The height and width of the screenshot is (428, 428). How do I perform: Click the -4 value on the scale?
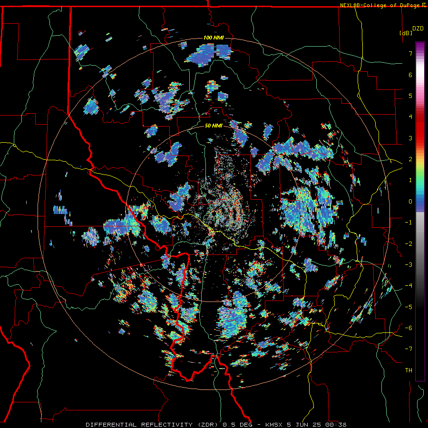[x=409, y=286]
